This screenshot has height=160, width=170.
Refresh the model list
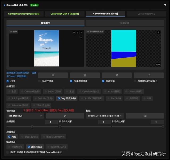pyautogui.click(x=144, y=116)
